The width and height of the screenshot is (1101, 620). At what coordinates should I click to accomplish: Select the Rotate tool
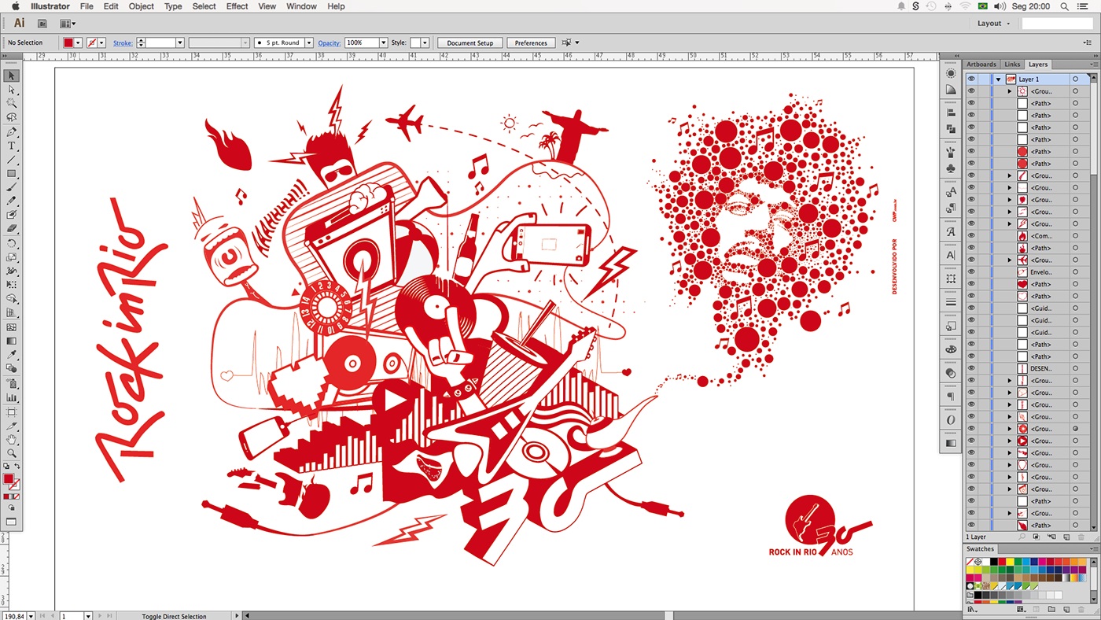pyautogui.click(x=12, y=243)
